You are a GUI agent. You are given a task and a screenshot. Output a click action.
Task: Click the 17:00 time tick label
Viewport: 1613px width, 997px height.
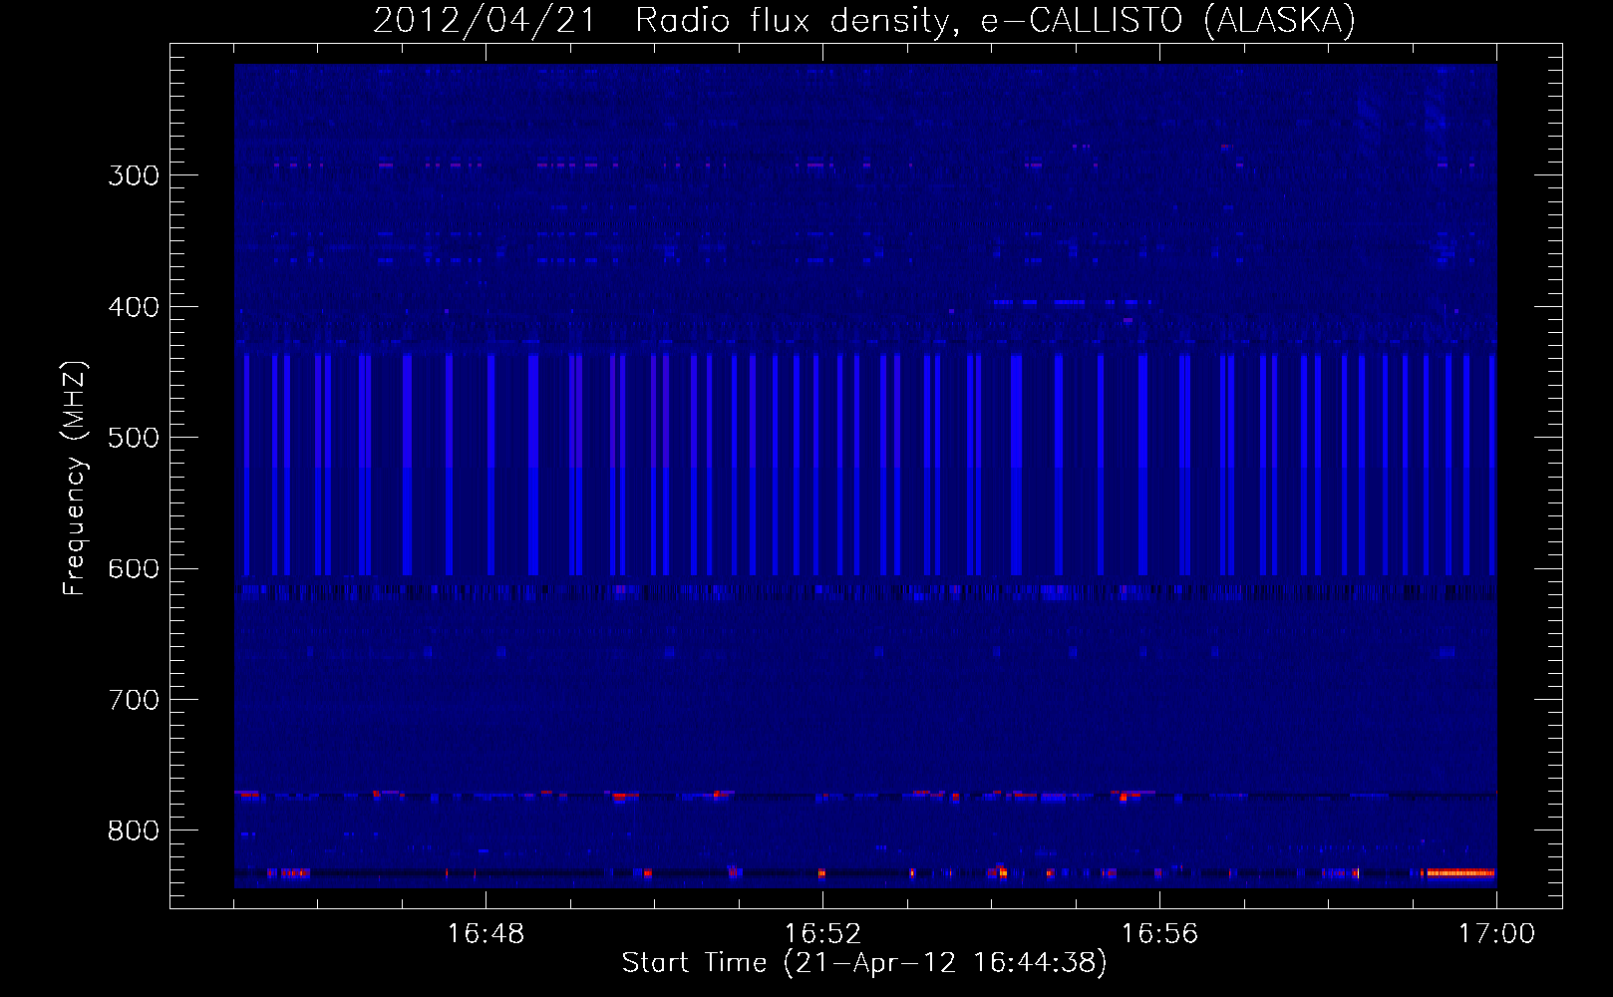pyautogui.click(x=1496, y=934)
